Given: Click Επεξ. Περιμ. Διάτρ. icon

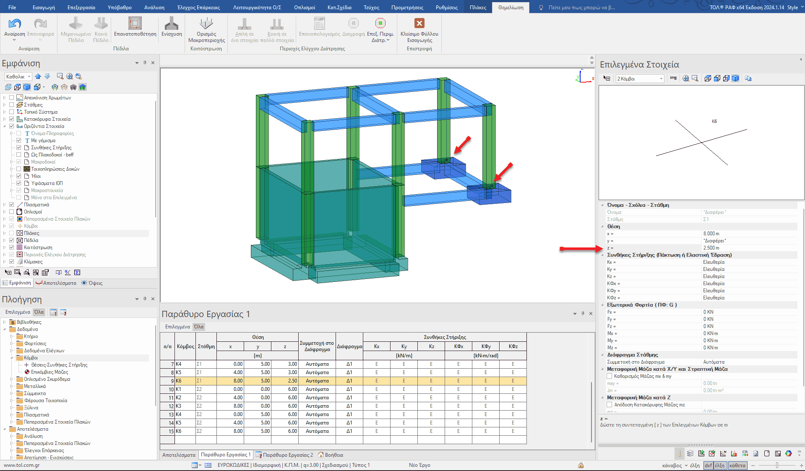Looking at the screenshot, I should [x=380, y=24].
